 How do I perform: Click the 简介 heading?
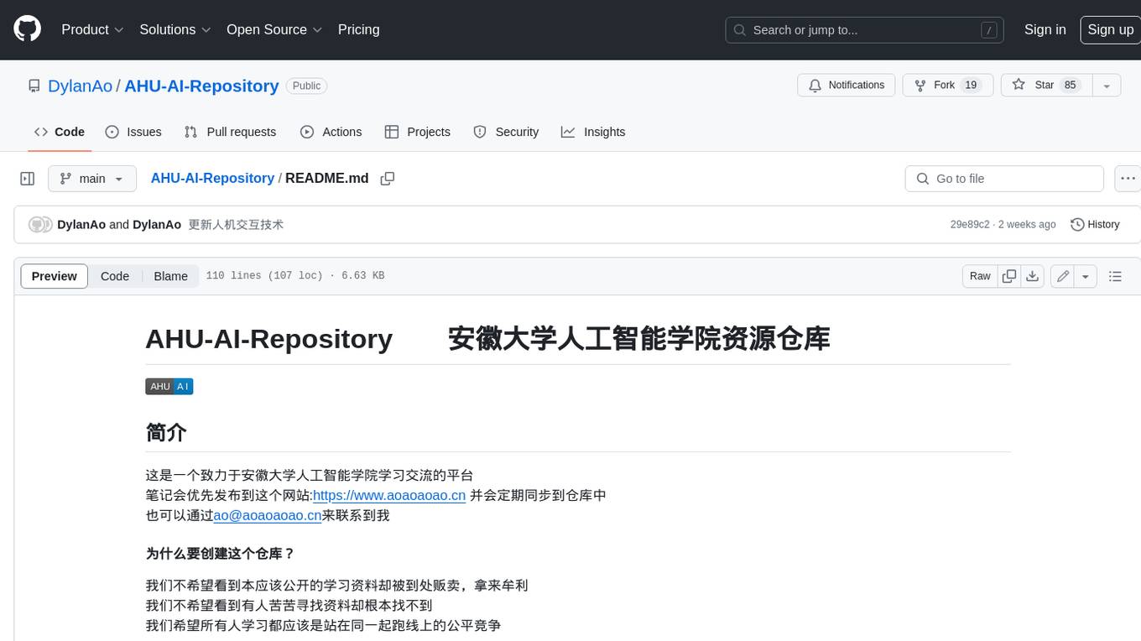tap(166, 432)
